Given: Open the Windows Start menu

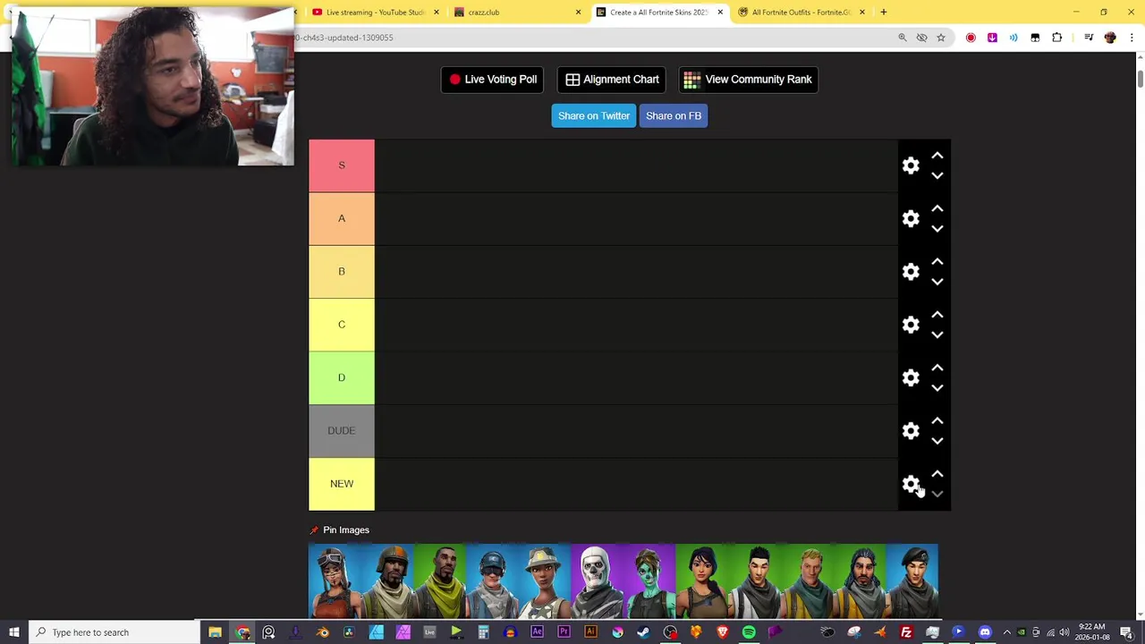Looking at the screenshot, I should click(13, 632).
